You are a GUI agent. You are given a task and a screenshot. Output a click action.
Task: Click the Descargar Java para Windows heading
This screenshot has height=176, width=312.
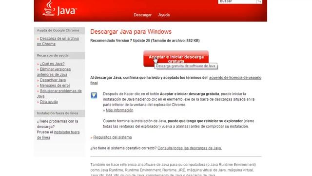131,32
